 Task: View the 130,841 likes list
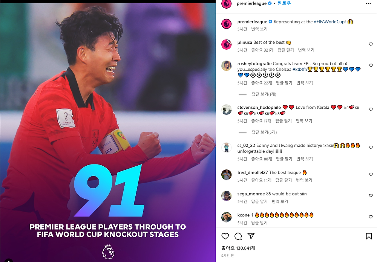pyautogui.click(x=238, y=248)
